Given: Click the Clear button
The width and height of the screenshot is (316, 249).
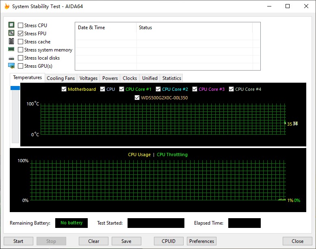Looking at the screenshot, I should tap(93, 241).
